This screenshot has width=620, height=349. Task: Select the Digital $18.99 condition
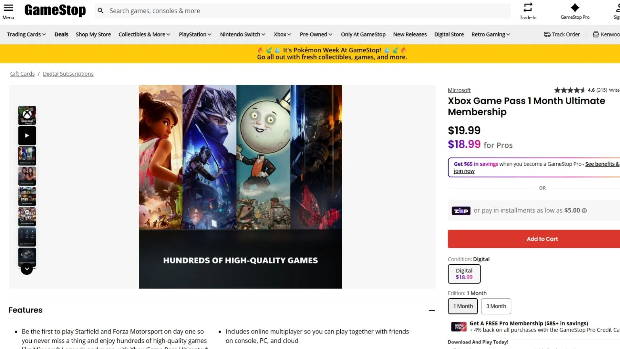[464, 274]
